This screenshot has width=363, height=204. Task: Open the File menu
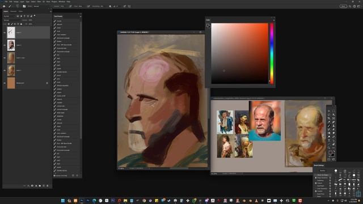6,2
